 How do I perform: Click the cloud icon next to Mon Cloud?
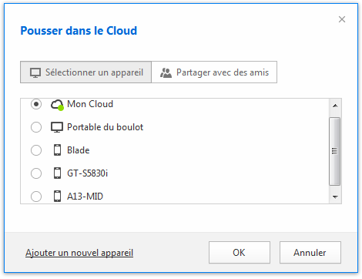coord(57,105)
